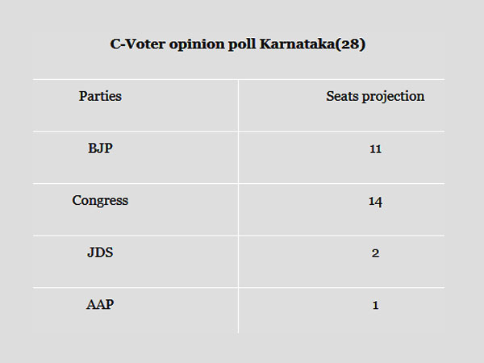Select the AAP party cell

[100, 305]
